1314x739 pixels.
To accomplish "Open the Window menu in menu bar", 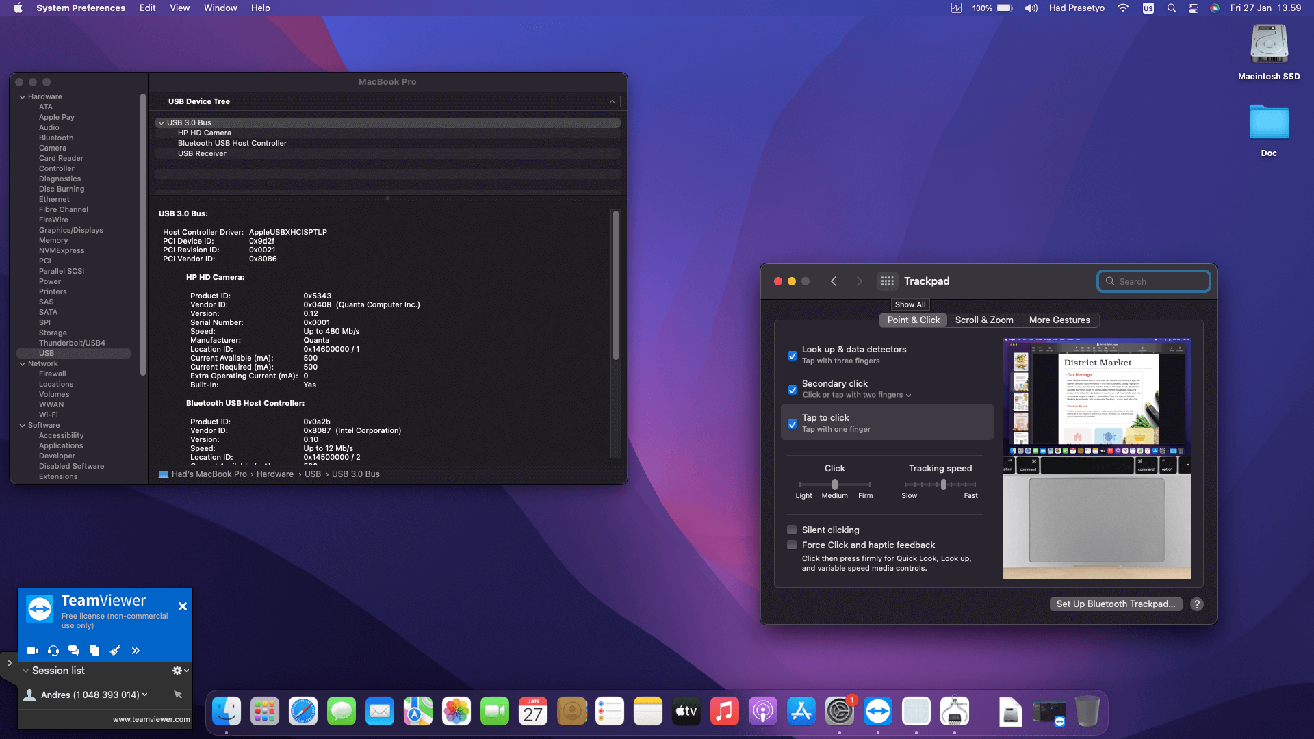I will click(220, 8).
